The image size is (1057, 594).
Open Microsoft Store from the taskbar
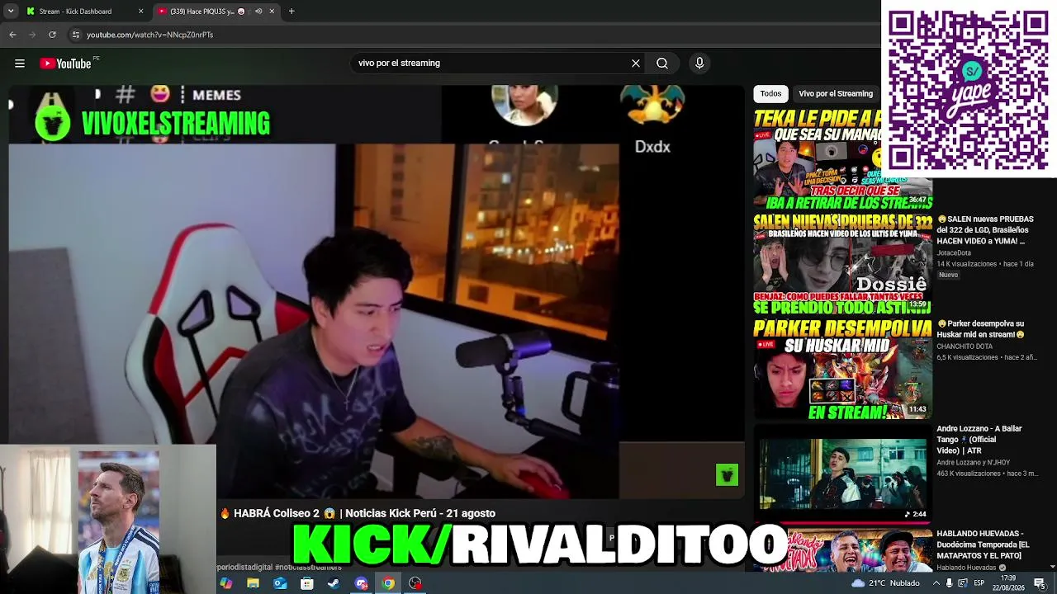coord(306,583)
